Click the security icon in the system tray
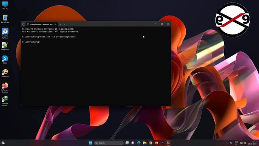Screen dimensions: 259x146 231,143
